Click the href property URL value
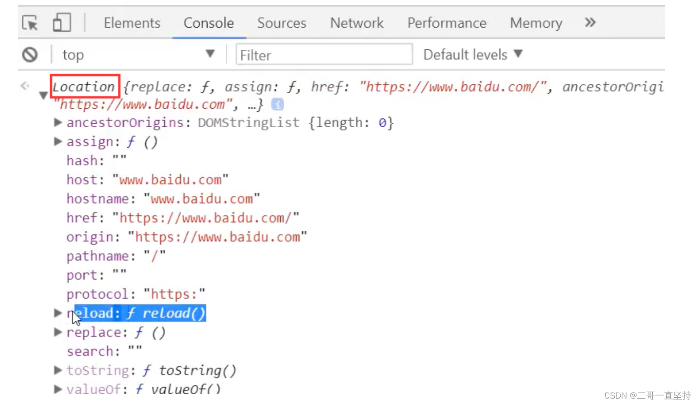 click(x=206, y=218)
